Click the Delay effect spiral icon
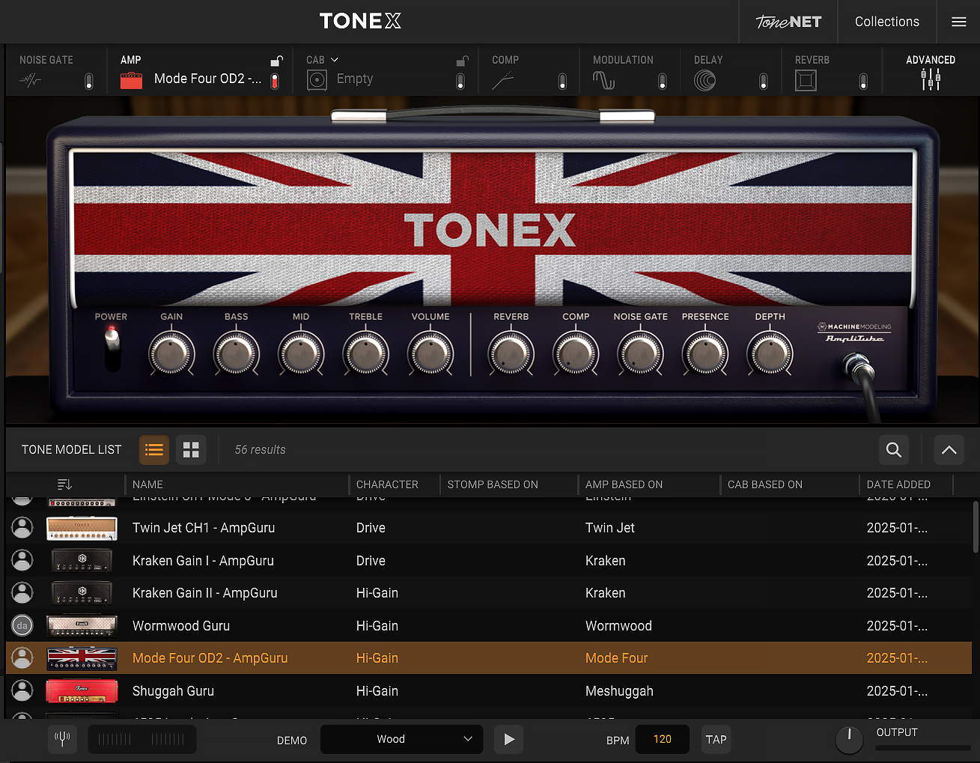This screenshot has height=763, width=980. (704, 80)
